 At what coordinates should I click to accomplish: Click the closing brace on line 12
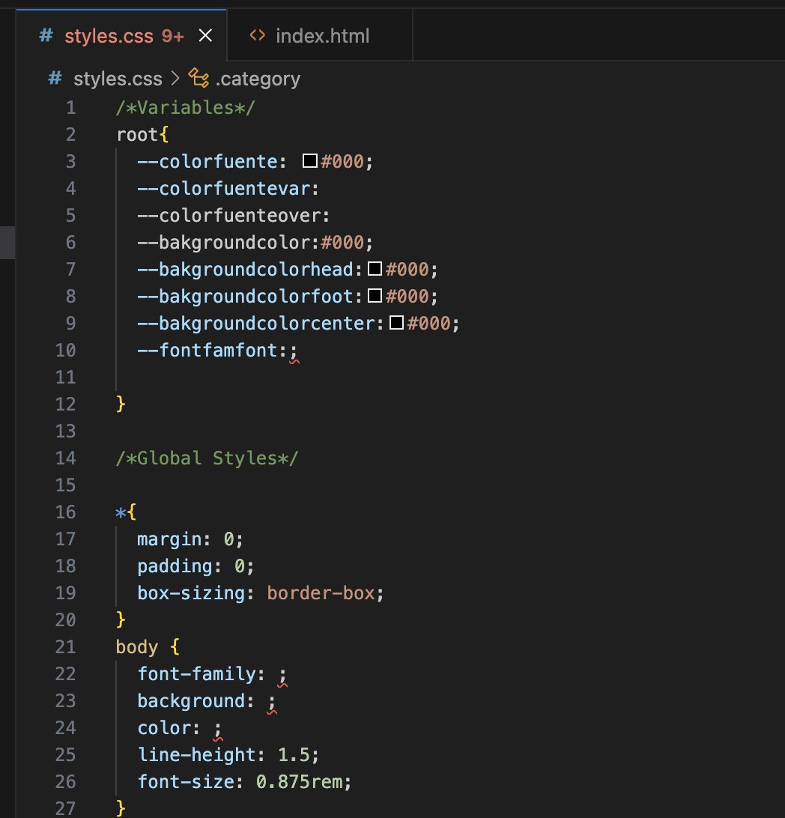(x=121, y=404)
